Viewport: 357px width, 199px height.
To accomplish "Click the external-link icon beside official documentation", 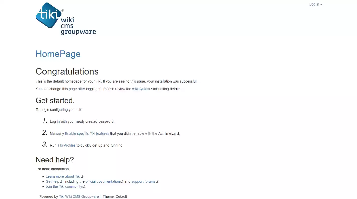I will tap(122, 181).
